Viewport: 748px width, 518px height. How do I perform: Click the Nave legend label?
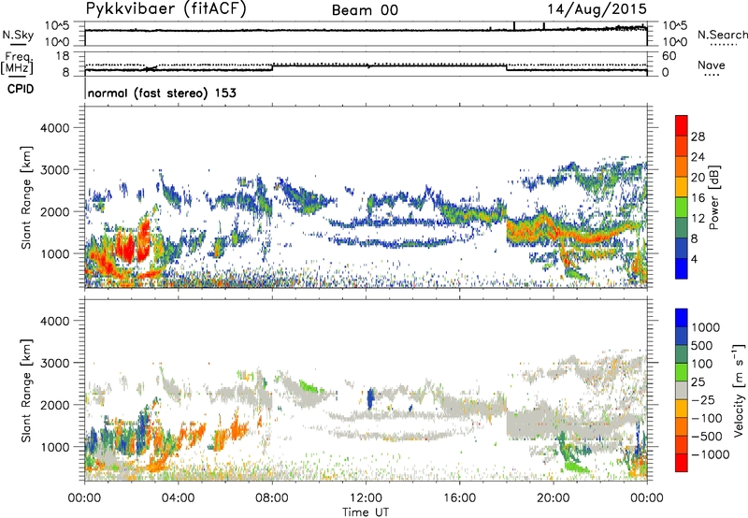click(712, 65)
